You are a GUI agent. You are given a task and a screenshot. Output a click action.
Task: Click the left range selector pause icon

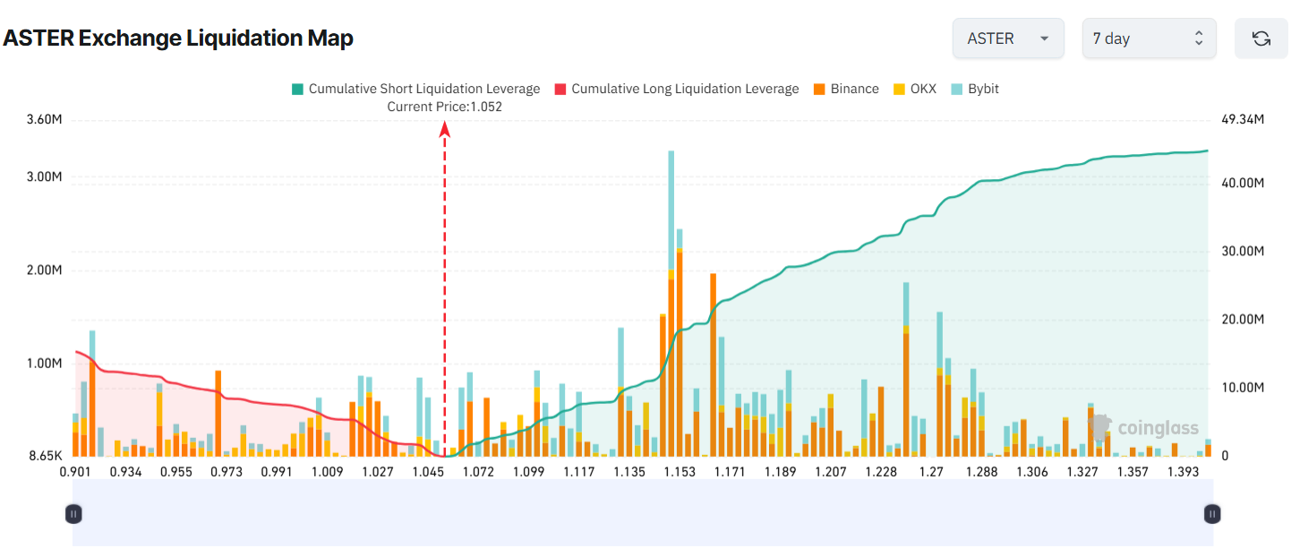click(x=73, y=513)
